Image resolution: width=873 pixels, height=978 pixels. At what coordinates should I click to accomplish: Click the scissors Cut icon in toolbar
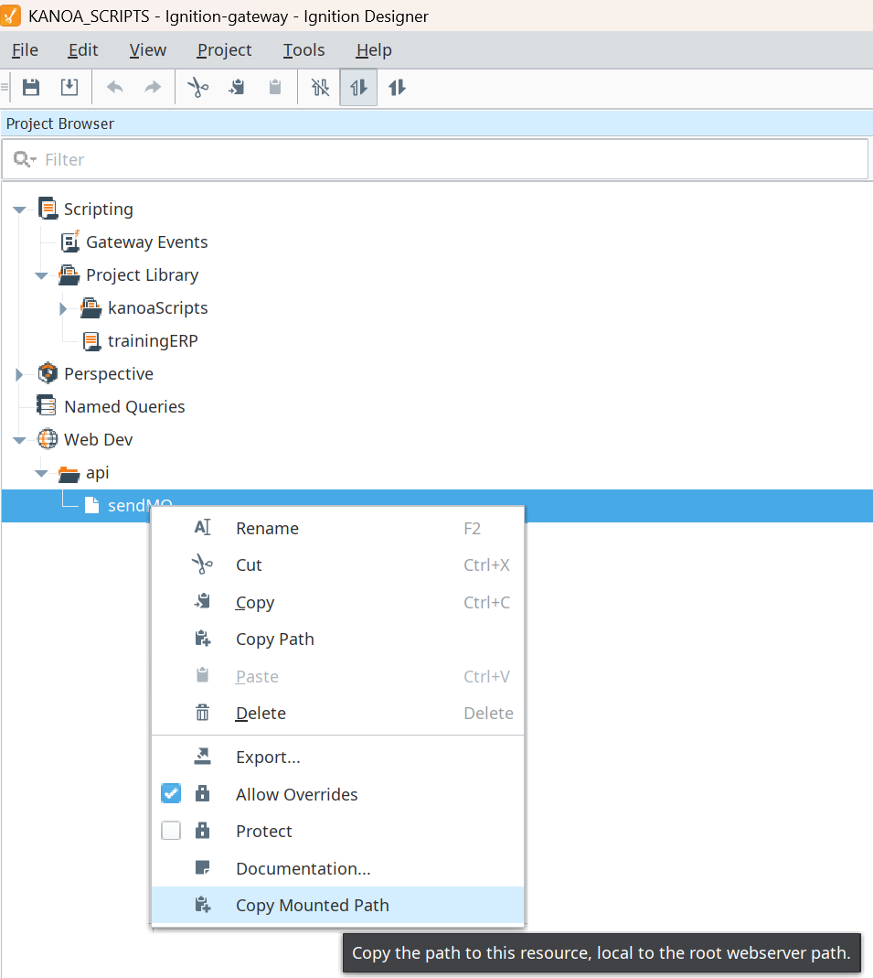pos(198,87)
